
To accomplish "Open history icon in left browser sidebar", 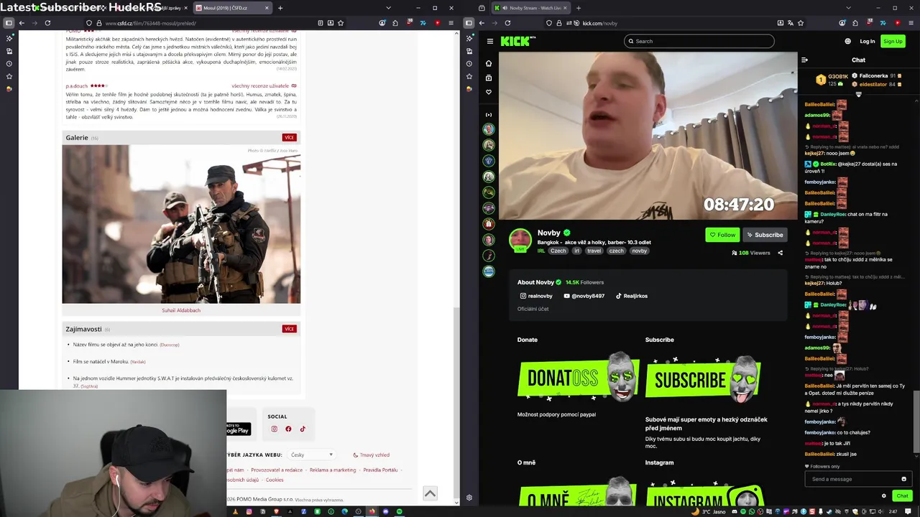I will (x=9, y=63).
